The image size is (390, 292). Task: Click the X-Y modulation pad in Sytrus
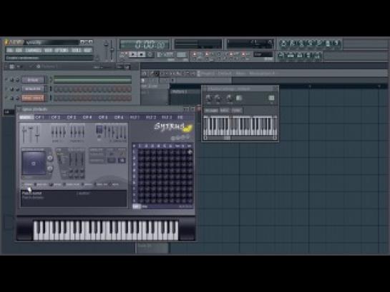pos(34,163)
